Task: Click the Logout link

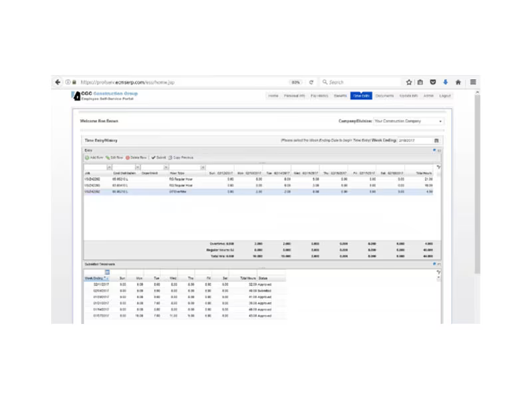Action: point(445,96)
